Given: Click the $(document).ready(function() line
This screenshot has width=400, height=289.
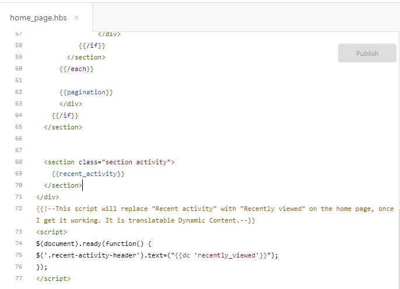Looking at the screenshot, I should (x=94, y=244).
